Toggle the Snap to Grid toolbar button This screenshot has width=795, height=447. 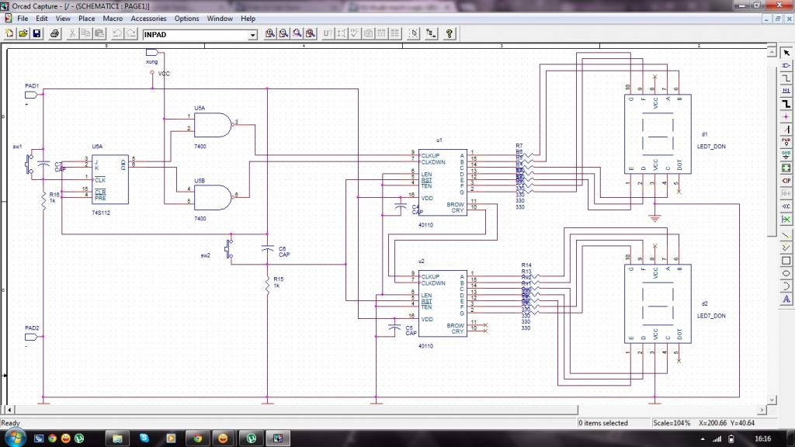tap(413, 34)
